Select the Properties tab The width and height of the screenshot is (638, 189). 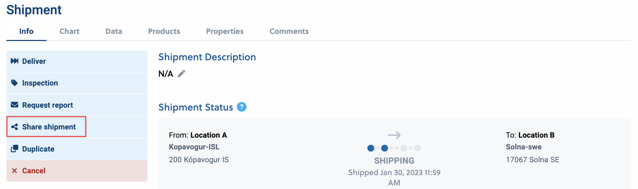click(x=225, y=31)
